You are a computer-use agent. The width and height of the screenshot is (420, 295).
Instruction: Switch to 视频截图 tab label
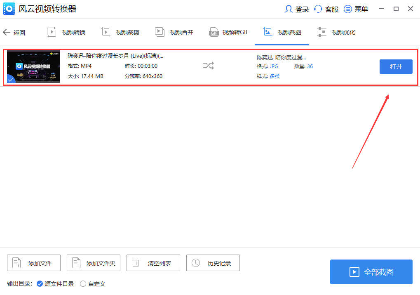pos(290,32)
